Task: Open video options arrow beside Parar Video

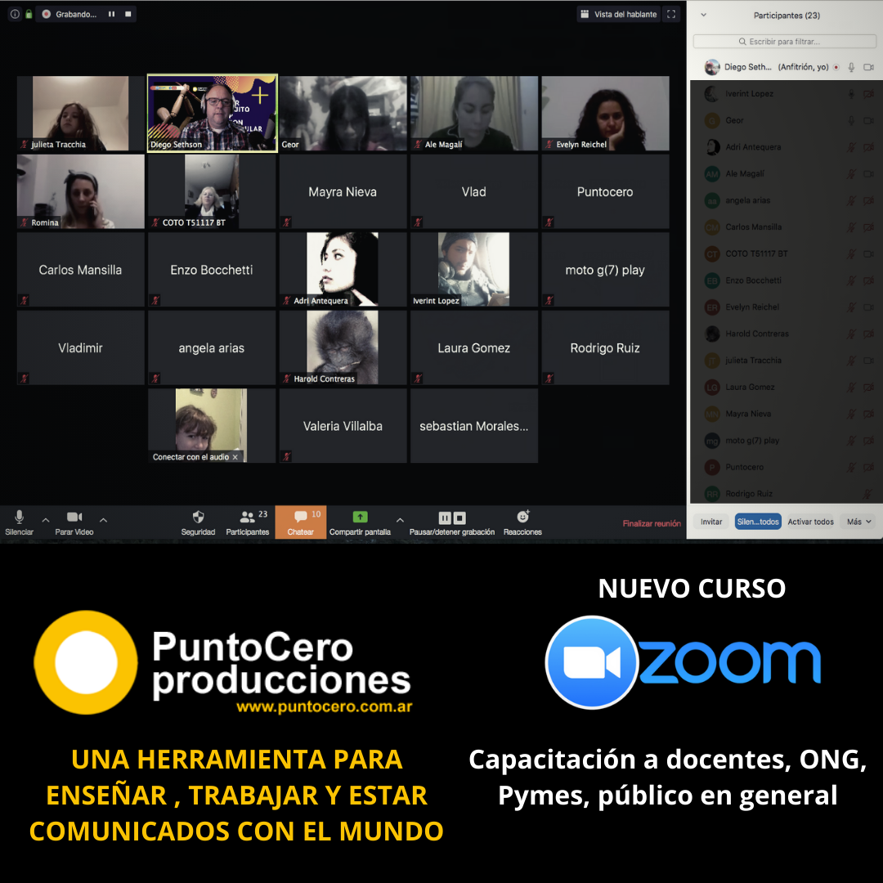Action: (x=103, y=520)
